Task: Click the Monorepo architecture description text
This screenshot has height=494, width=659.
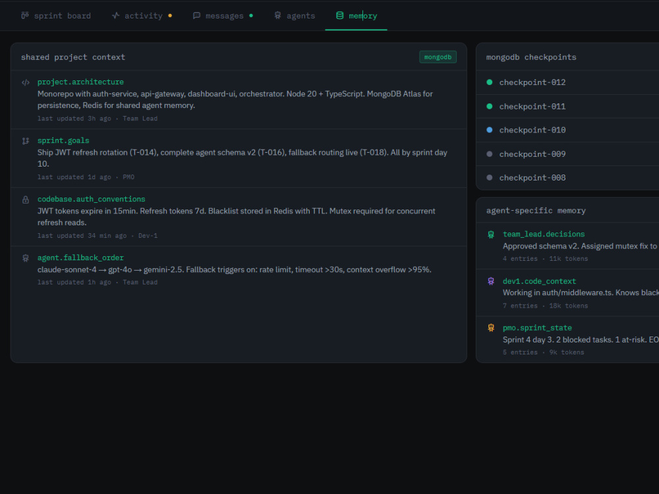Action: (x=235, y=99)
